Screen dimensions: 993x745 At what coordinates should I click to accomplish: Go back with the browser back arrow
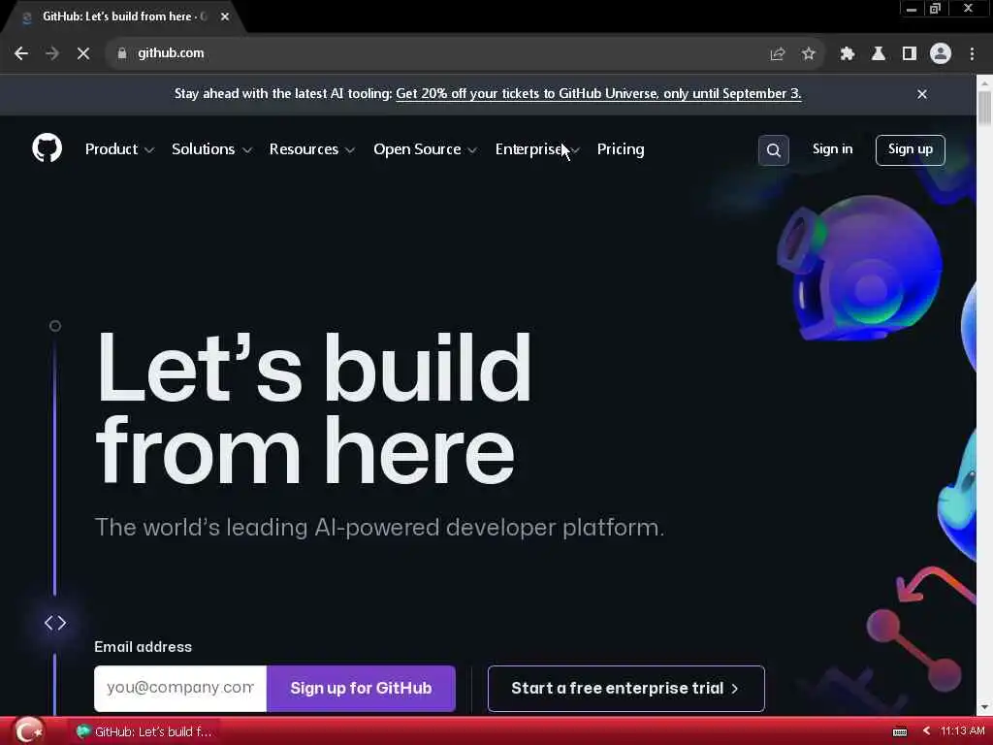pyautogui.click(x=21, y=53)
